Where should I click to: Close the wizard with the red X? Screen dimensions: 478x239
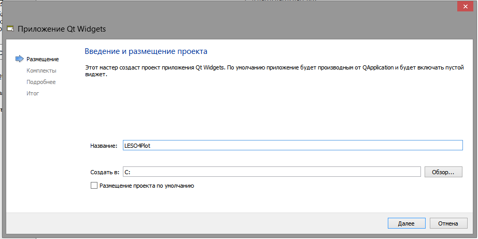tap(465, 6)
